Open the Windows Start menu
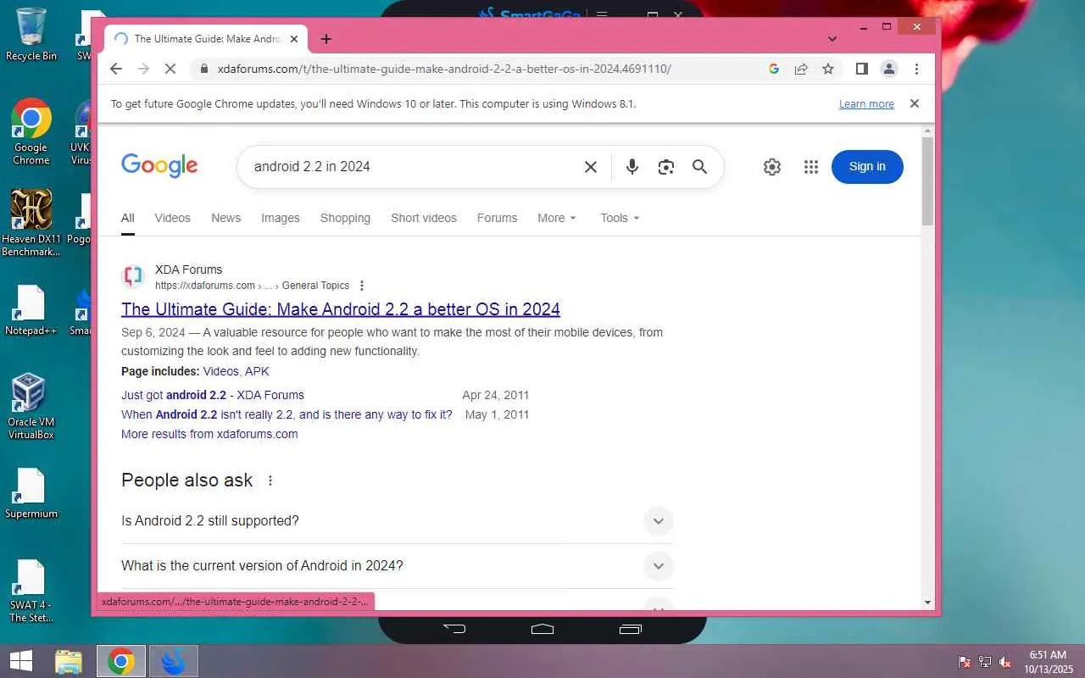The image size is (1085, 678). pyautogui.click(x=21, y=661)
